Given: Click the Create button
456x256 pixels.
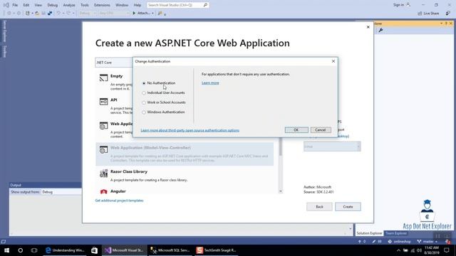Looking at the screenshot, I should (x=348, y=207).
